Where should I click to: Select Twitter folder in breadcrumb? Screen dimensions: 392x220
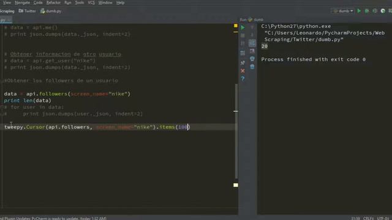(x=27, y=11)
